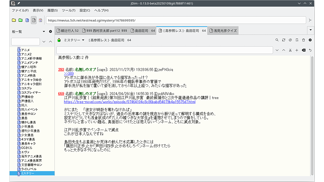Click the magnifier search icon in thread toolbar
The image size is (324, 182).
coord(277,40)
